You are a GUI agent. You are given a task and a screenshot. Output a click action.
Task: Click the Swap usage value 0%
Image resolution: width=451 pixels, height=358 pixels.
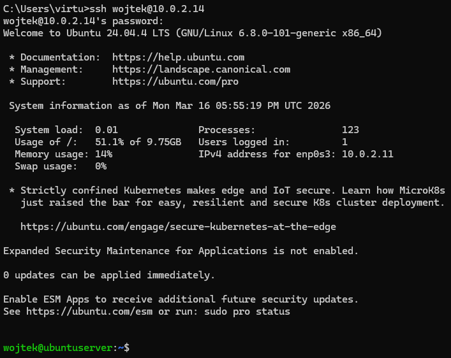click(x=101, y=166)
